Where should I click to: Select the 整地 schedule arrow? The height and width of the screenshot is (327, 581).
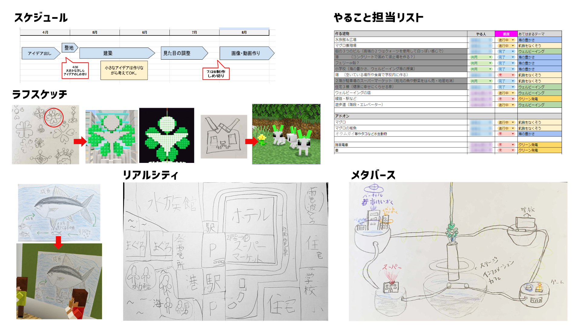(70, 48)
